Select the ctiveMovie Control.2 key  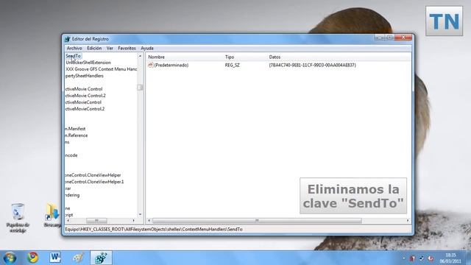[x=85, y=96]
